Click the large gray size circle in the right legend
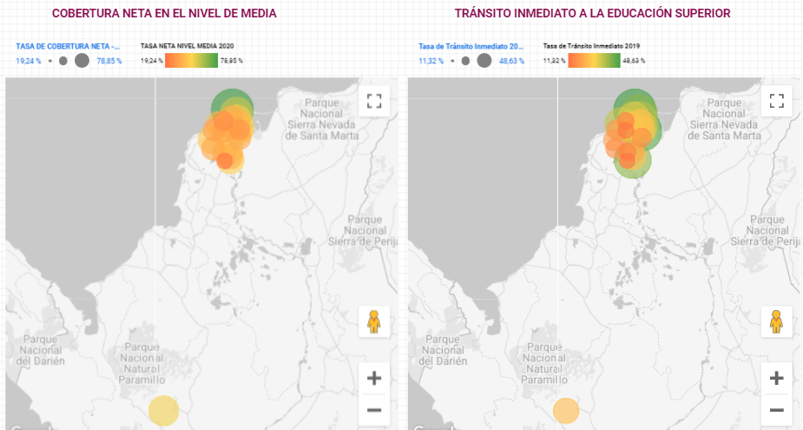803x430 pixels. coord(484,61)
